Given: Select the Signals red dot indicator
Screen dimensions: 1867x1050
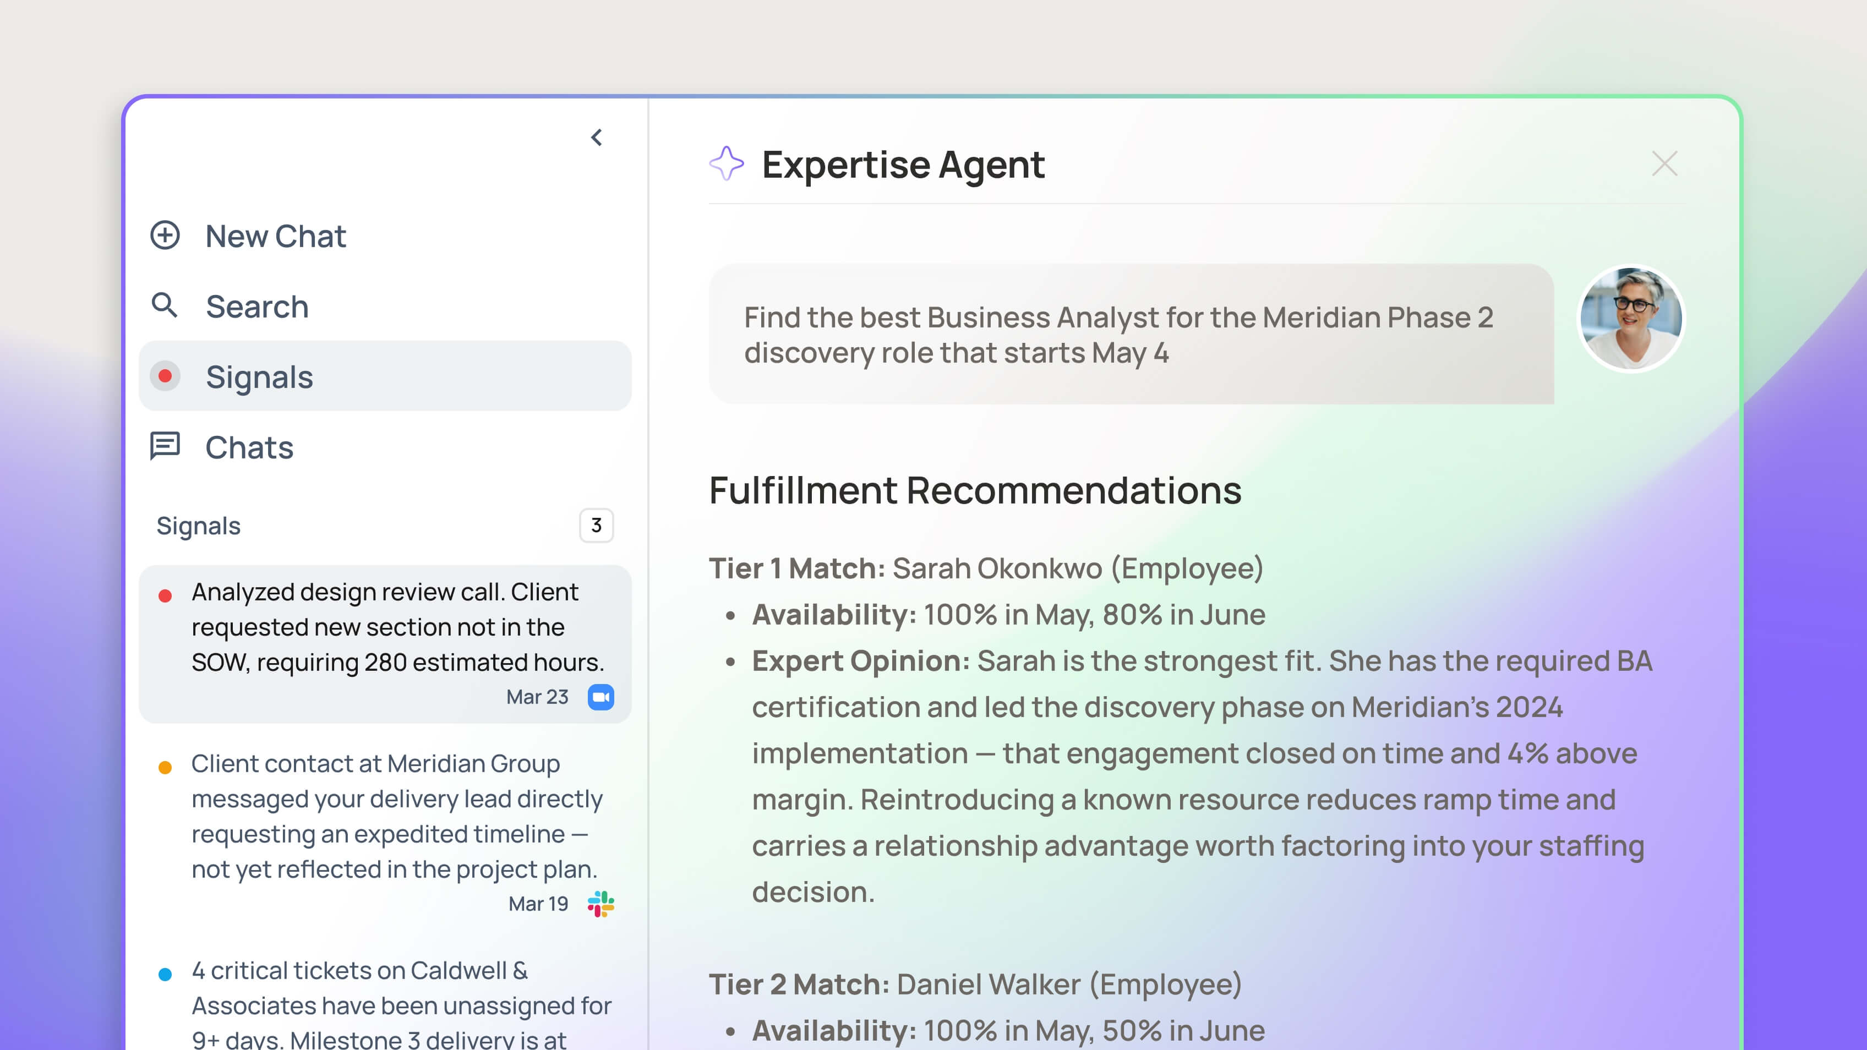Looking at the screenshot, I should click(165, 376).
